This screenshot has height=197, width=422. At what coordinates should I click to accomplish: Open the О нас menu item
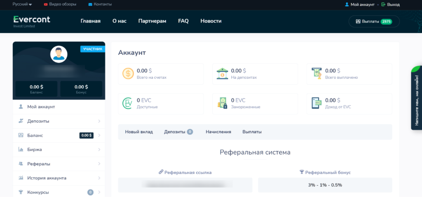pos(120,21)
